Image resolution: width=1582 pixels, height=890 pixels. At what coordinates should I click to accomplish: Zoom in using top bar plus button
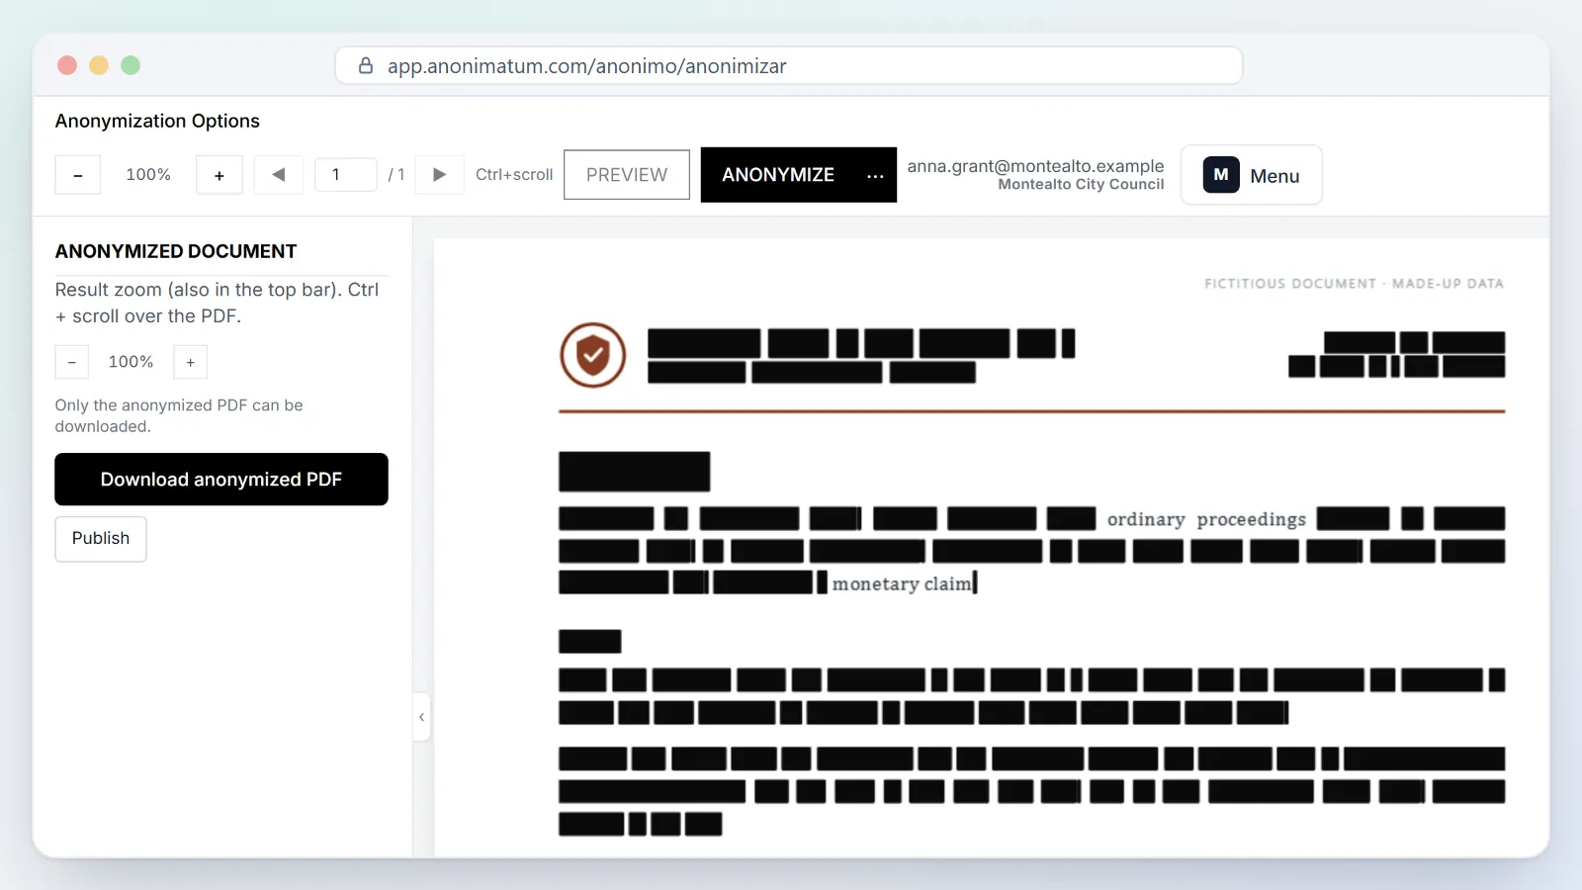pyautogui.click(x=220, y=175)
